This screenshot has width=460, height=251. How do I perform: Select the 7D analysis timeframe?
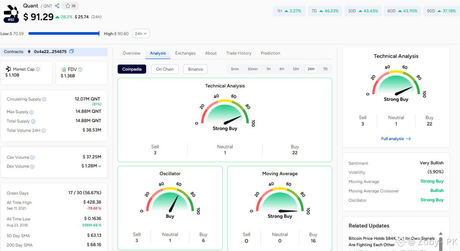coord(325,69)
